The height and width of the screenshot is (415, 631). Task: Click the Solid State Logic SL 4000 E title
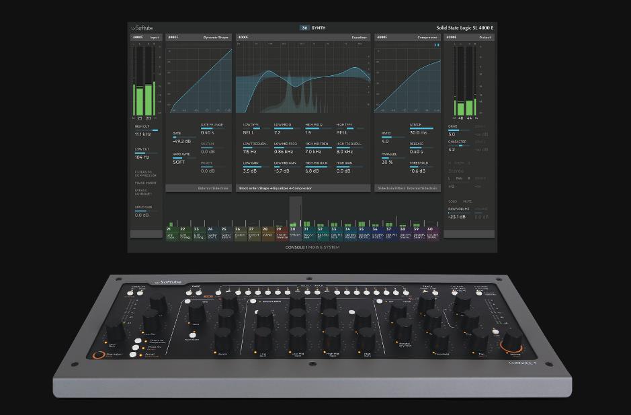click(465, 28)
